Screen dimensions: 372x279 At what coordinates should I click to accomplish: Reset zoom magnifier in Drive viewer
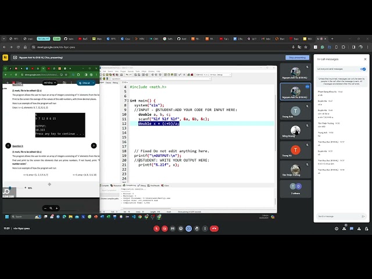click(x=51, y=208)
